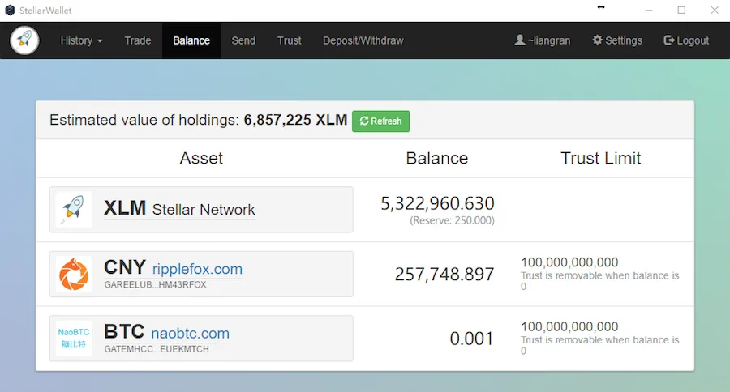Open the Trade tab
Screen dimensions: 730x392
click(x=138, y=40)
